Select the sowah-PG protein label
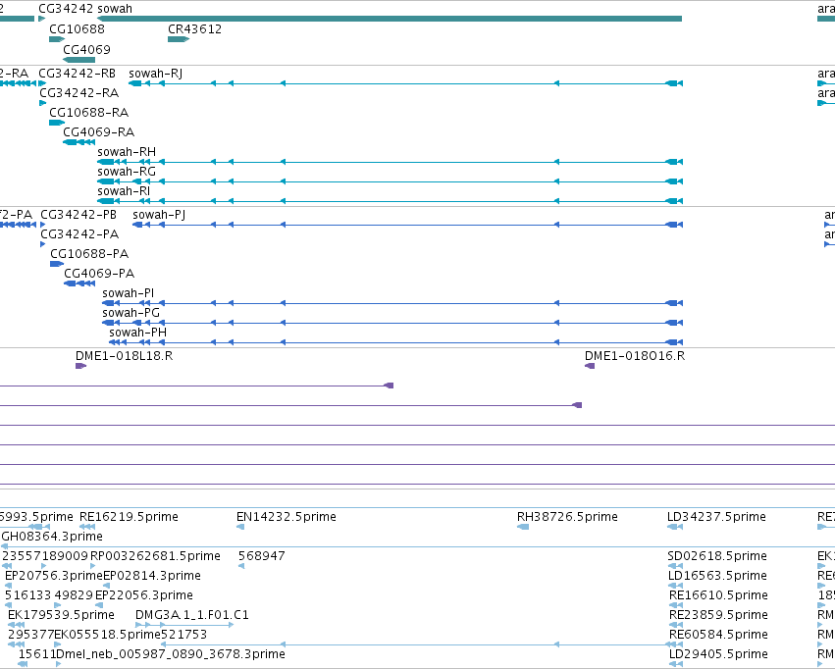The image size is (835, 669). click(x=131, y=313)
